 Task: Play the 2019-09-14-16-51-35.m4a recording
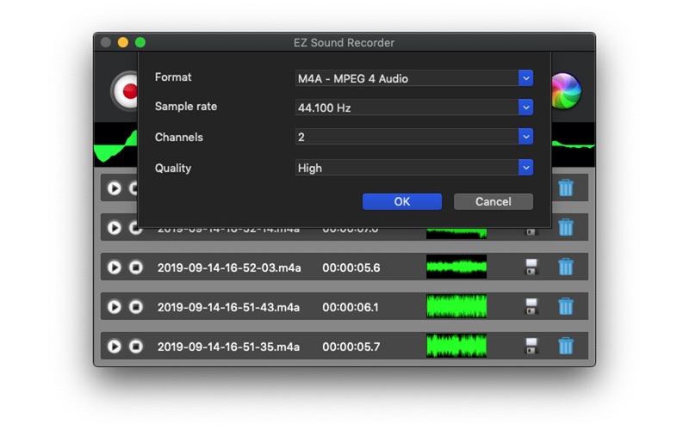point(115,347)
